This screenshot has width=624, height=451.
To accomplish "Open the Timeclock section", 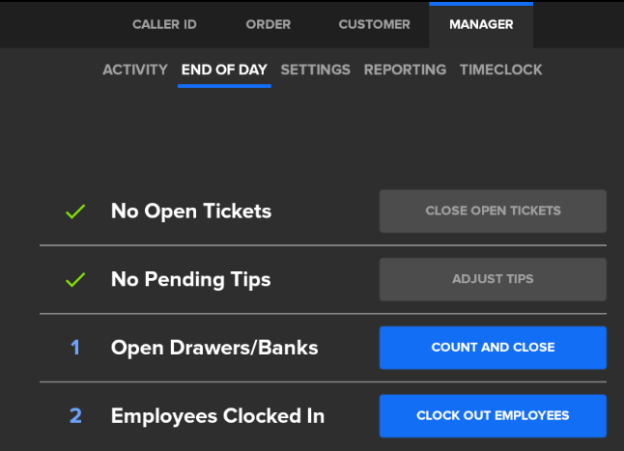I will pyautogui.click(x=500, y=70).
